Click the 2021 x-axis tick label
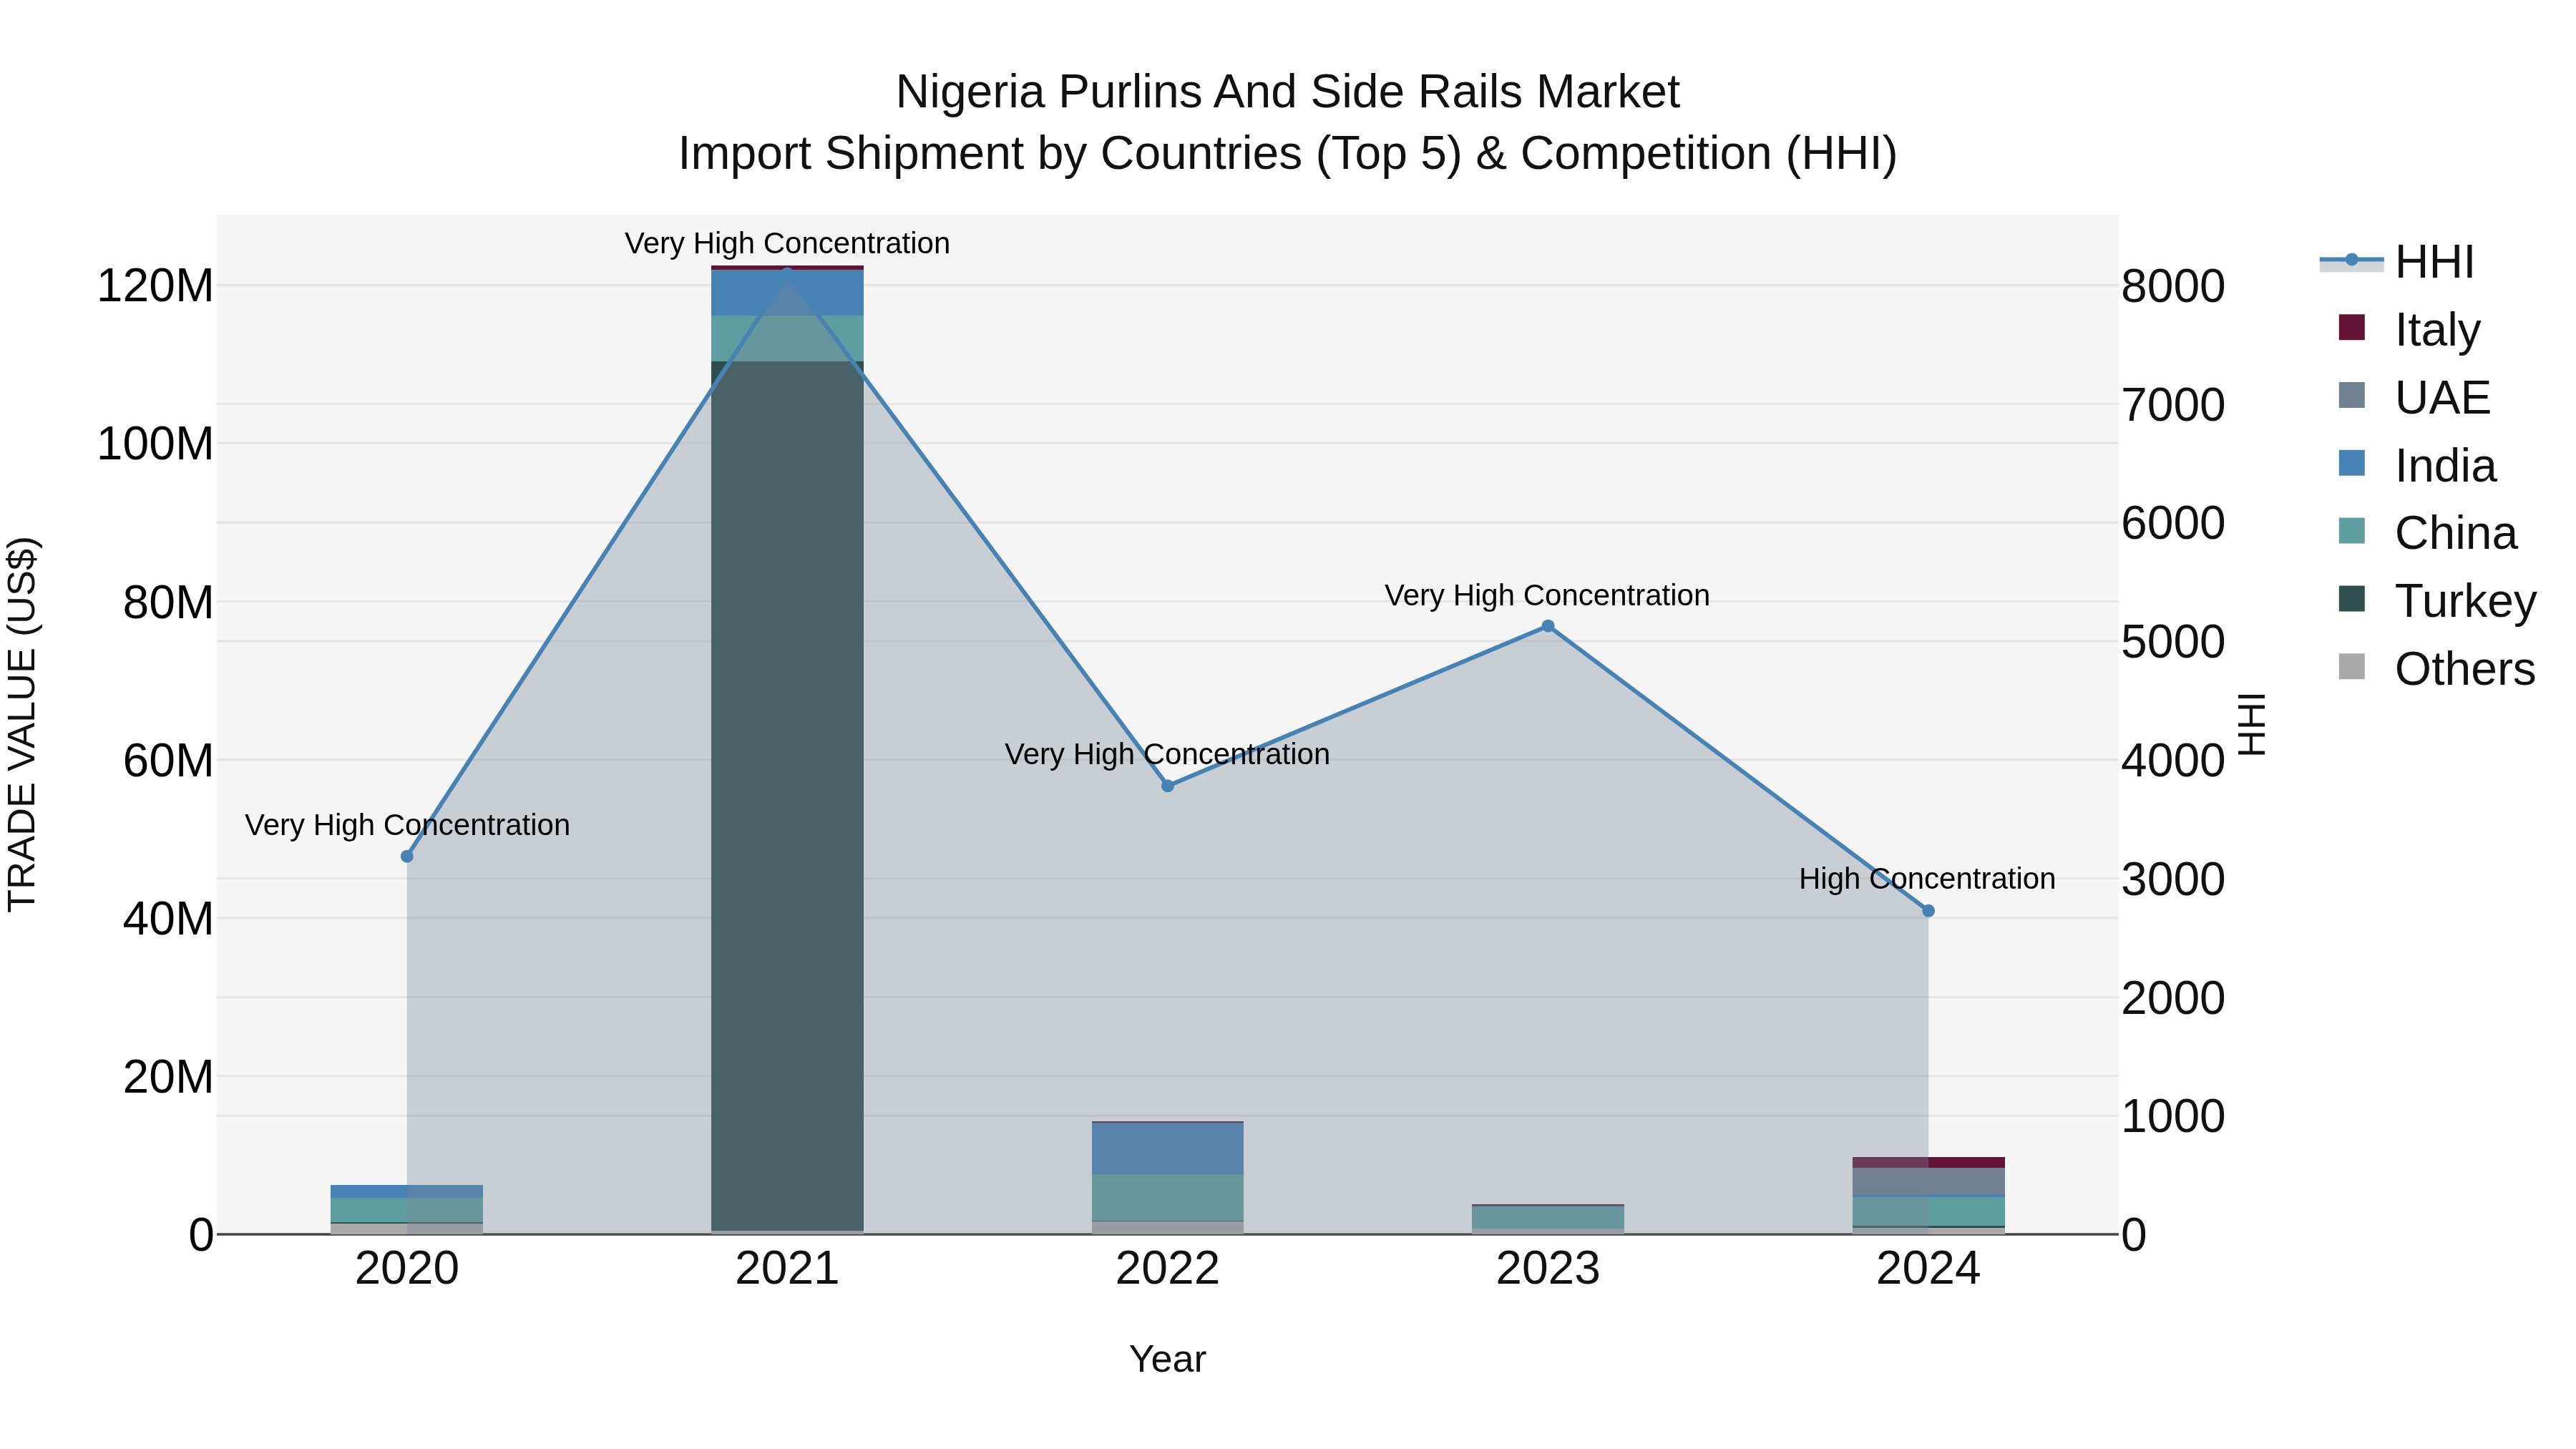2576x1449 pixels. 787,1269
